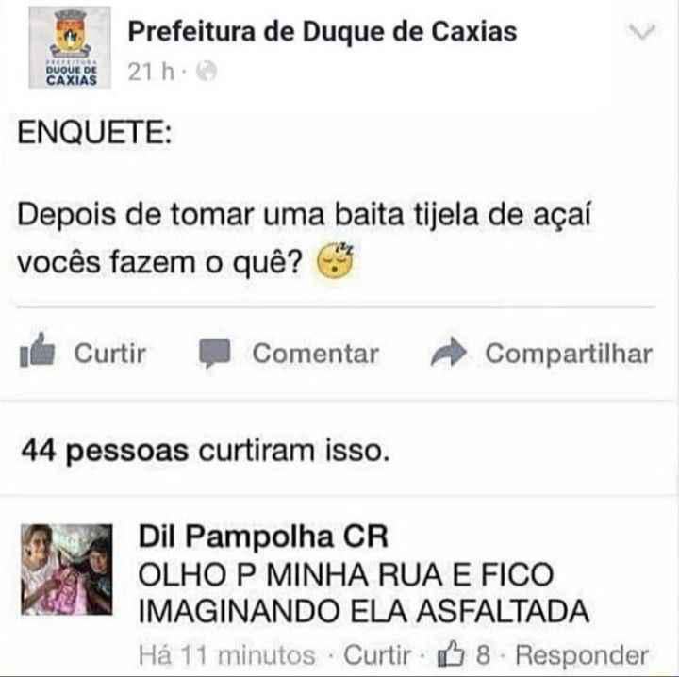Click the 21 h post timestamp
This screenshot has height=677, width=679.
[x=151, y=72]
